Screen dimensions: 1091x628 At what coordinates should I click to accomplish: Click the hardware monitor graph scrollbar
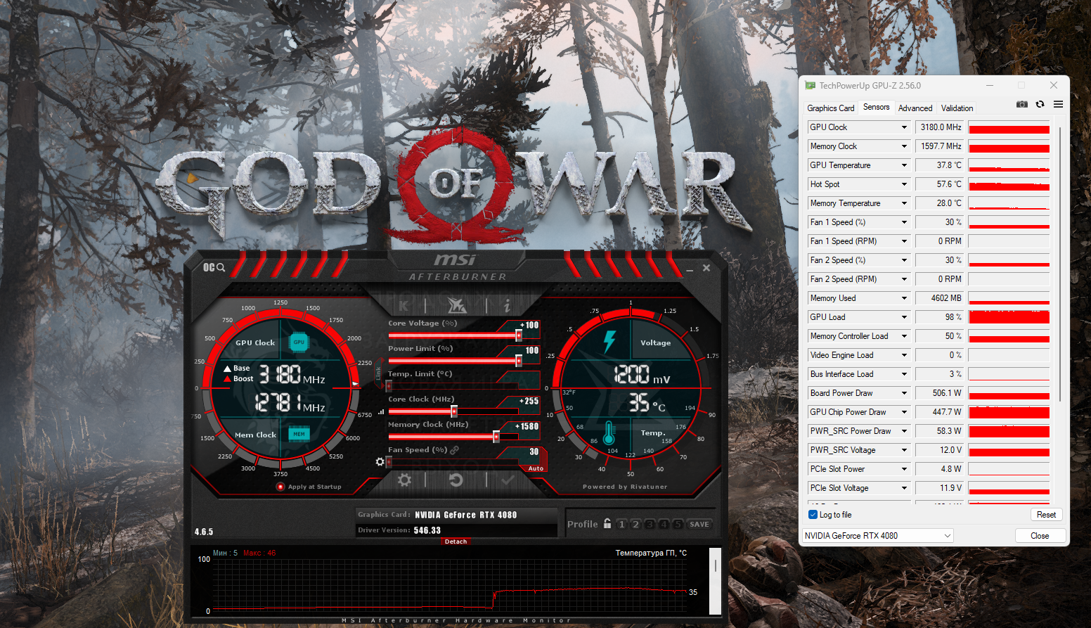(716, 581)
